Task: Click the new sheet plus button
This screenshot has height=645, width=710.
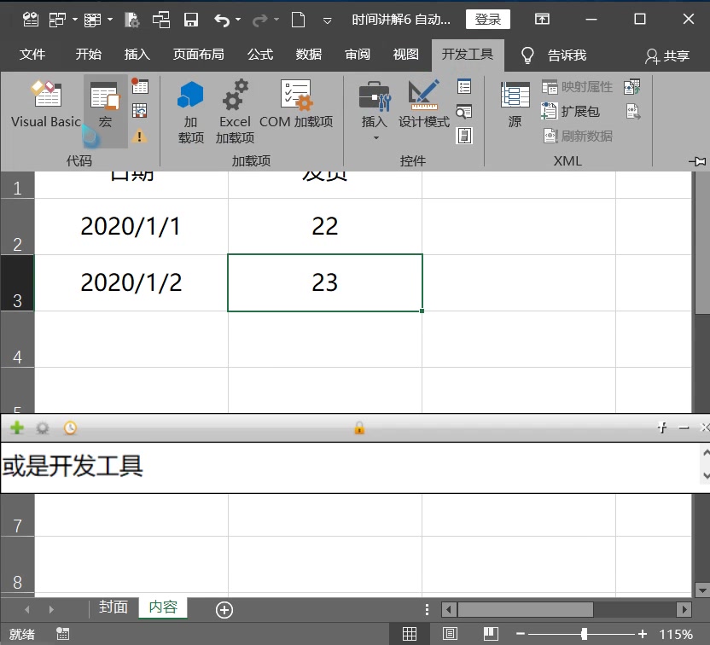Action: 224,609
